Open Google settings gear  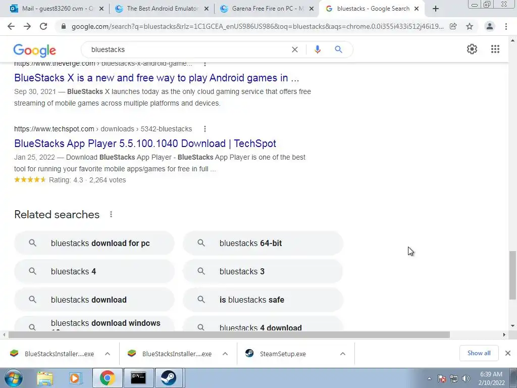tap(472, 49)
